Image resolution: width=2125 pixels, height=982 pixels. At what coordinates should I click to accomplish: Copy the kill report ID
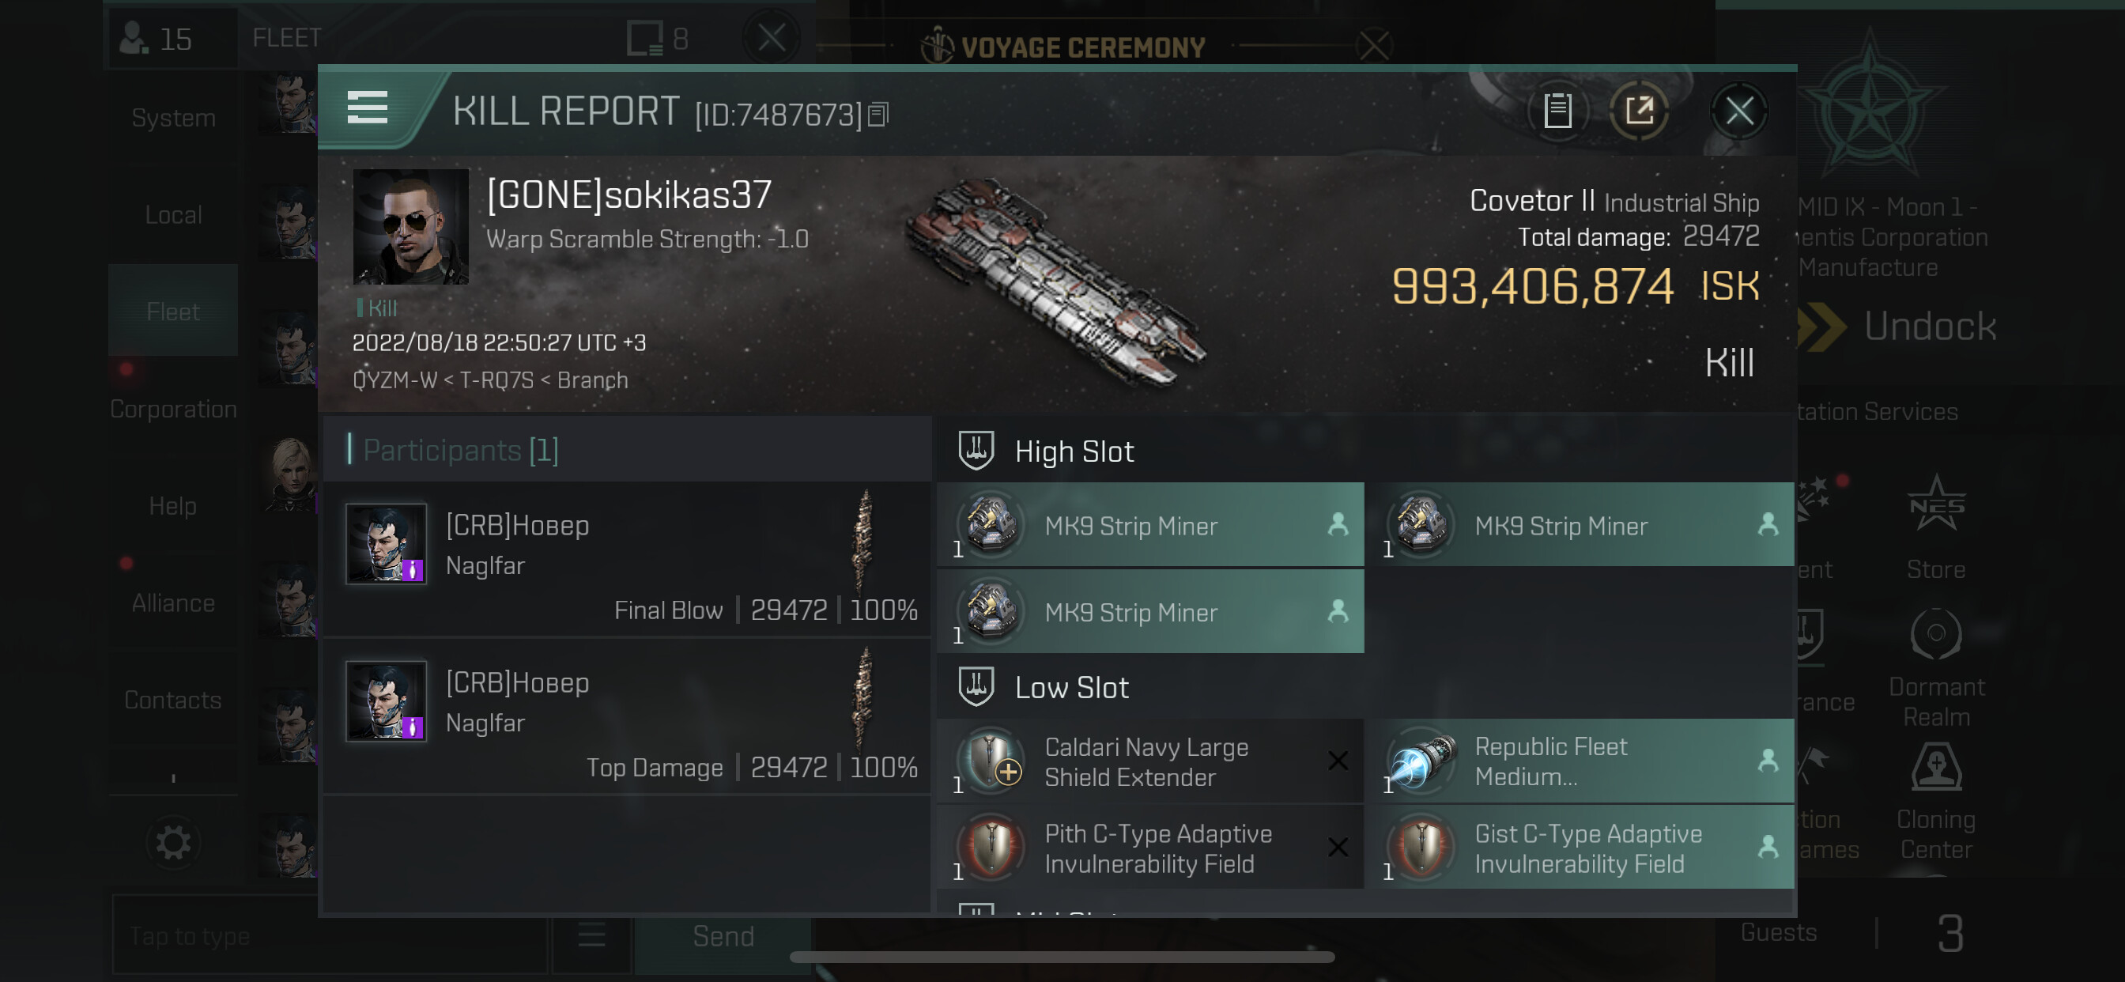(878, 115)
